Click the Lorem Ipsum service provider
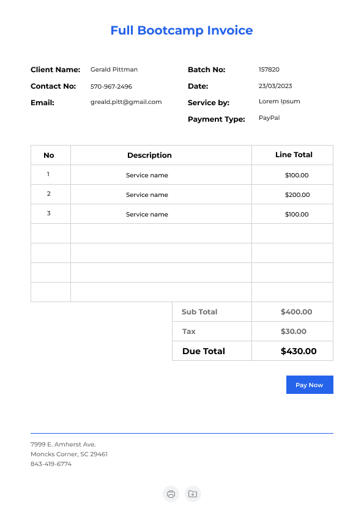Screen dimensions: 364x515 [279, 101]
